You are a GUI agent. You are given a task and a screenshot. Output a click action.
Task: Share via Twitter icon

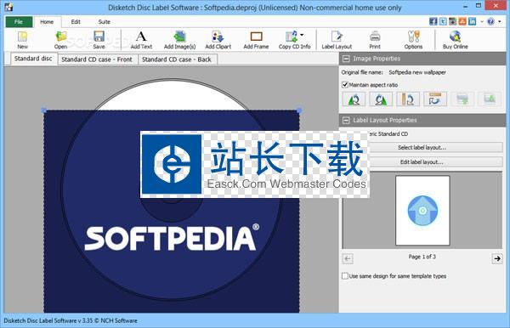pos(443,21)
